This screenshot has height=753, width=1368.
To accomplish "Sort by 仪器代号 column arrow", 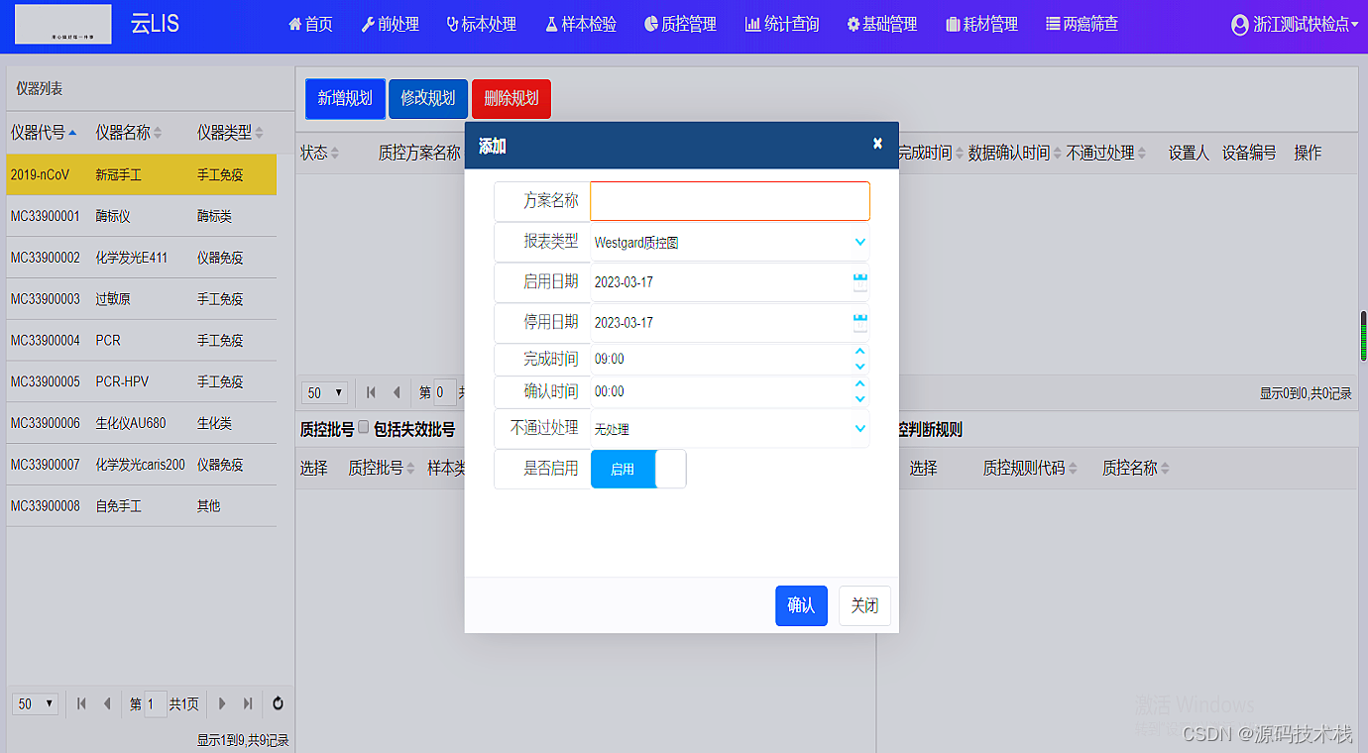I will [x=72, y=133].
